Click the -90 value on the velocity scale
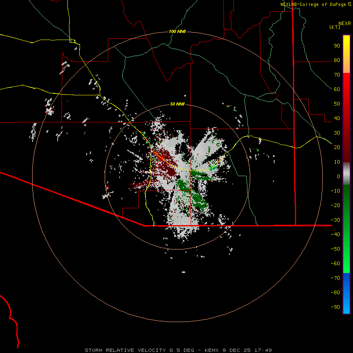The height and width of the screenshot is (353, 353). pos(335,307)
